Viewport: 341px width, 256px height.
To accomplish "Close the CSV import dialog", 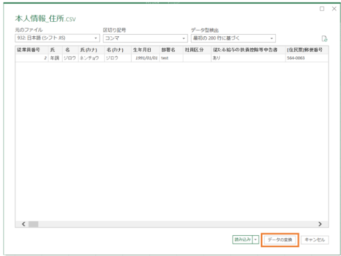I will 334,9.
